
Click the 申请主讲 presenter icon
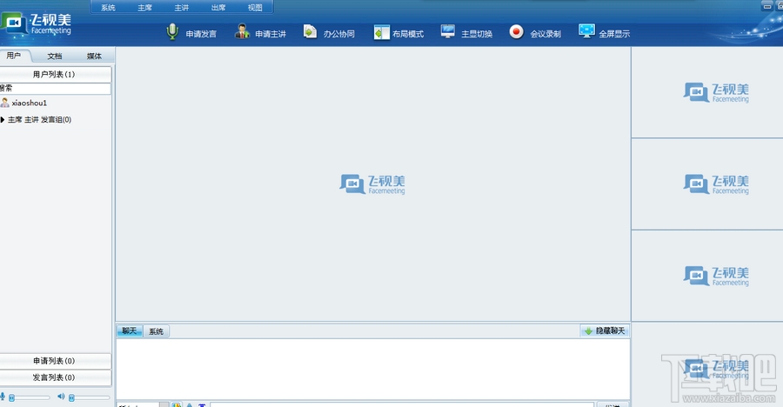click(242, 31)
